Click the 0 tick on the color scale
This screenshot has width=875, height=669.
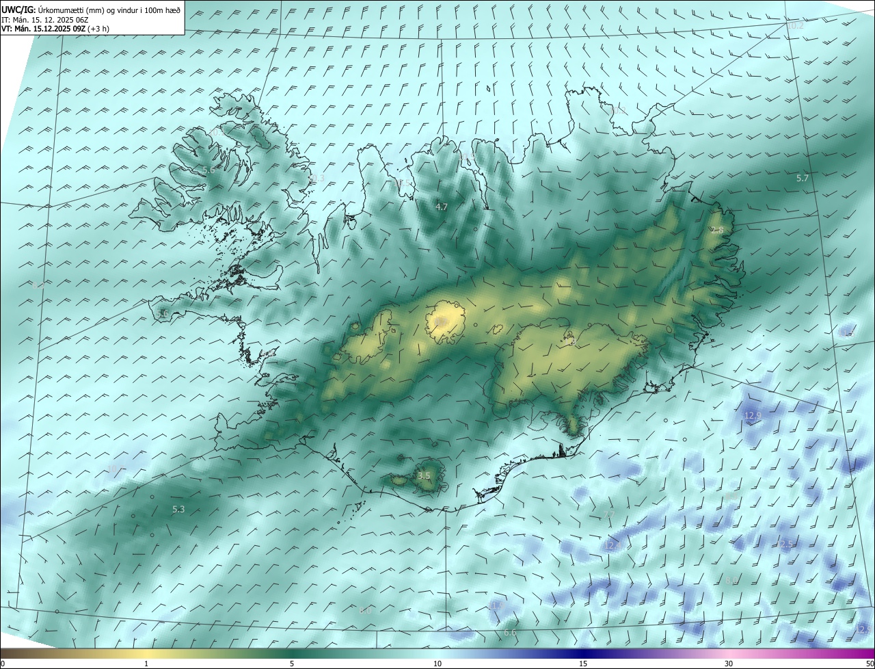[3, 664]
